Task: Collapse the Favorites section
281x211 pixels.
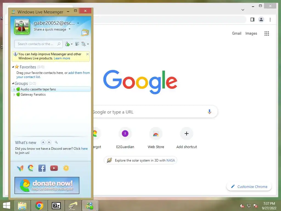Action: click(13, 67)
